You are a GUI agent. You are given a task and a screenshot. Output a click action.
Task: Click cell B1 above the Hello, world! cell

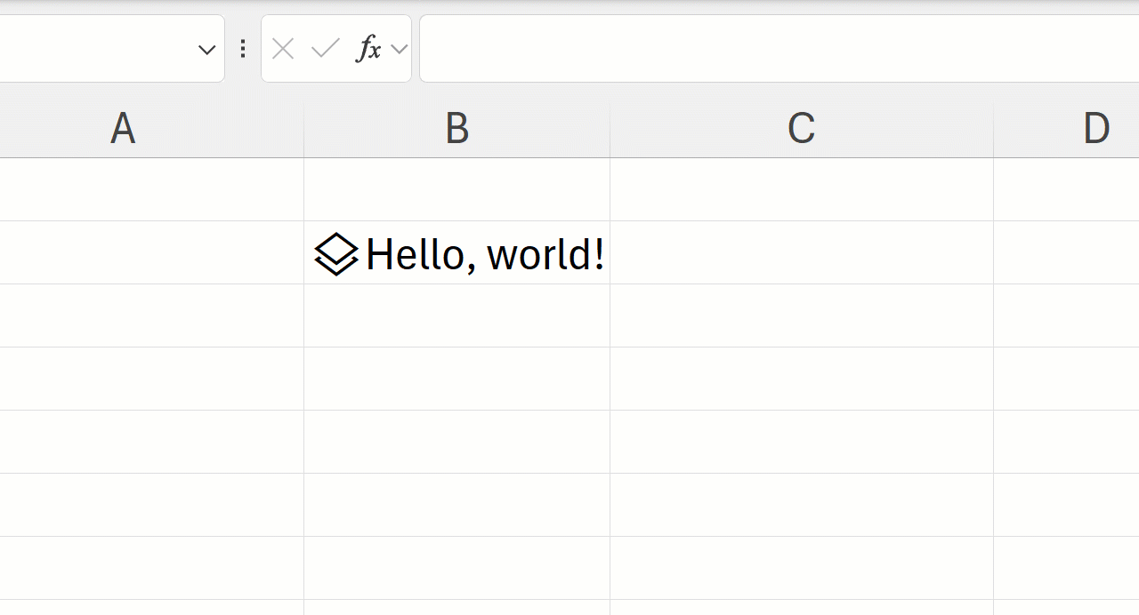[x=456, y=190]
